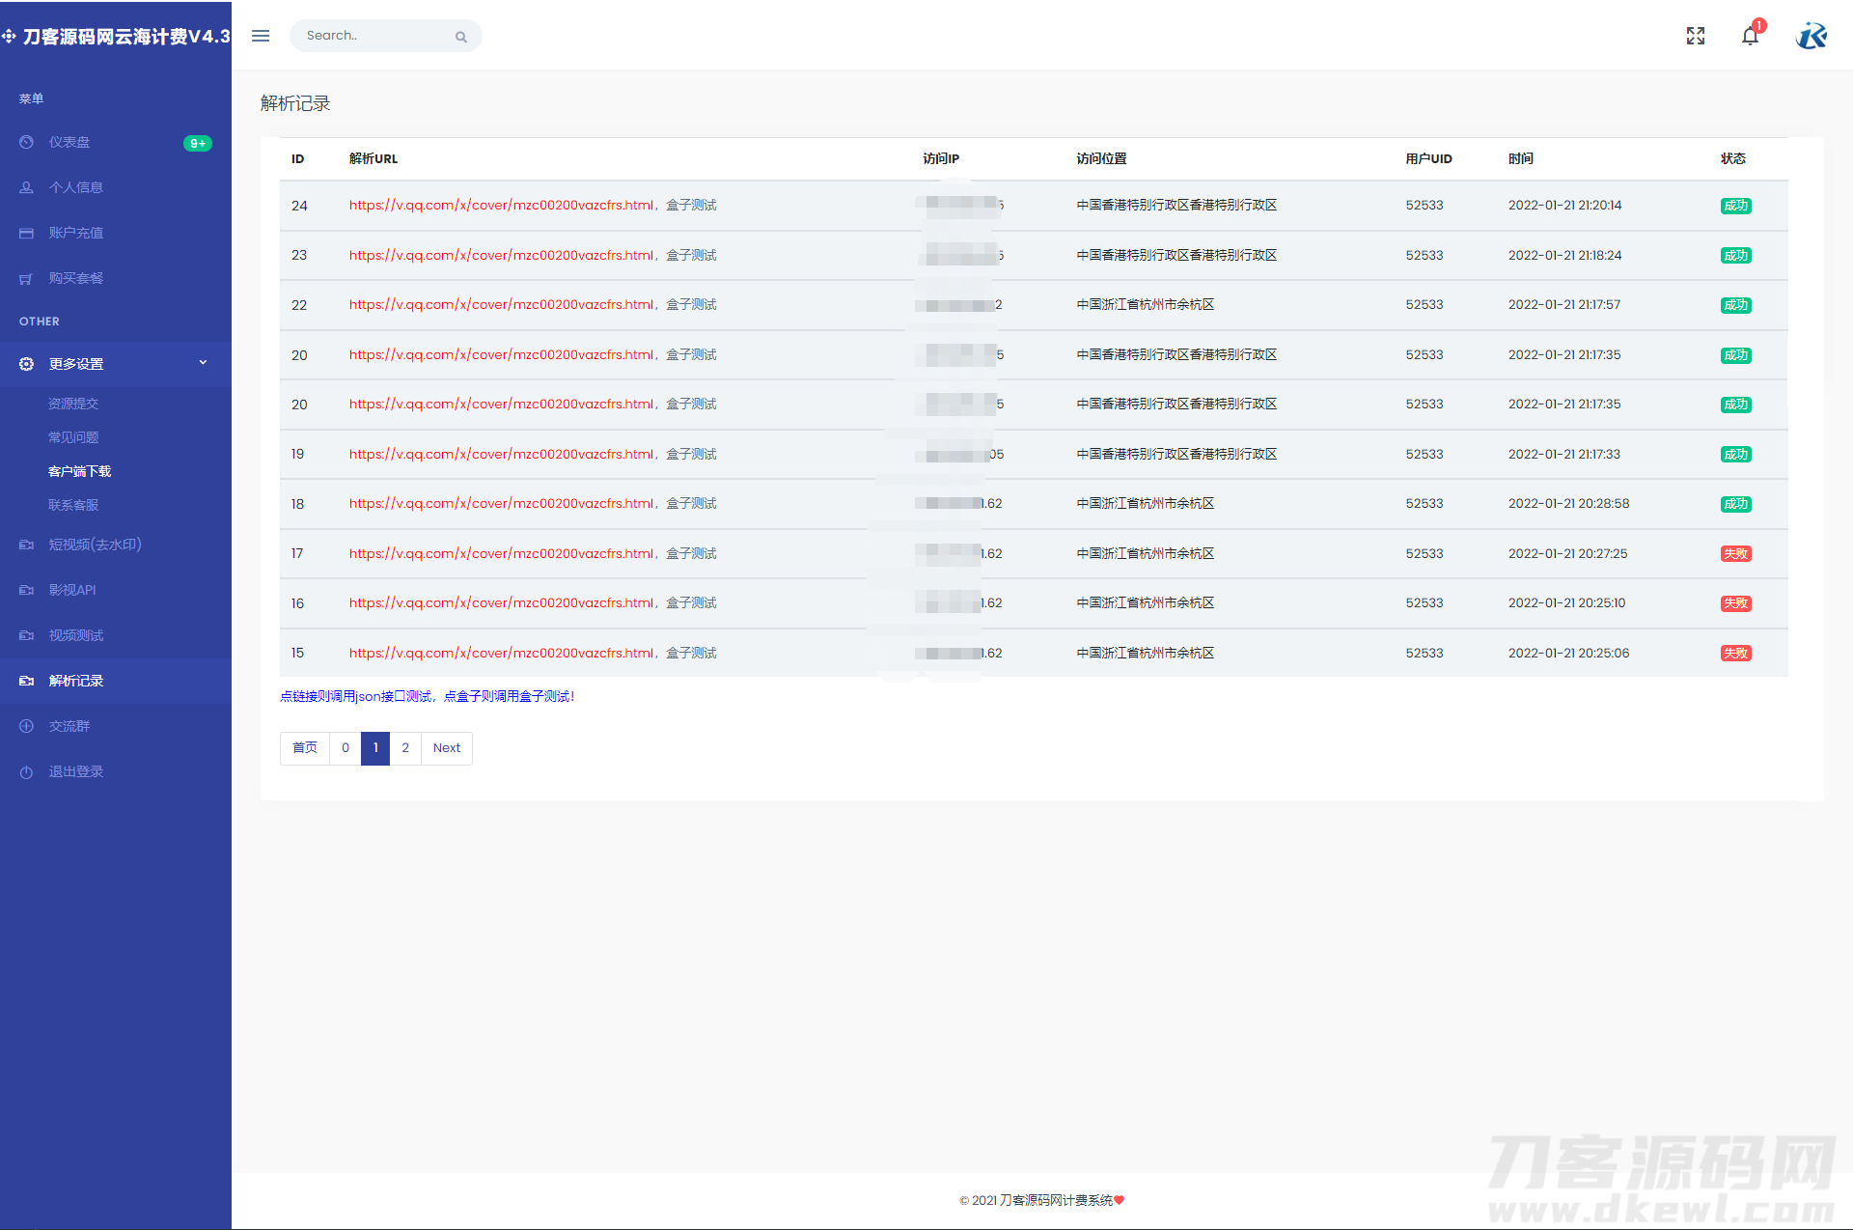The image size is (1853, 1230).
Task: Go to pagination page 2
Action: pyautogui.click(x=405, y=748)
